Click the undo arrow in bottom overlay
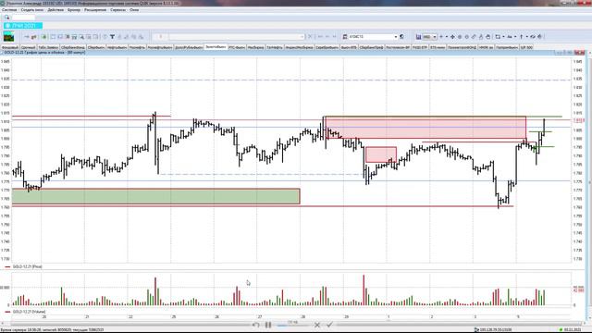 [255, 325]
